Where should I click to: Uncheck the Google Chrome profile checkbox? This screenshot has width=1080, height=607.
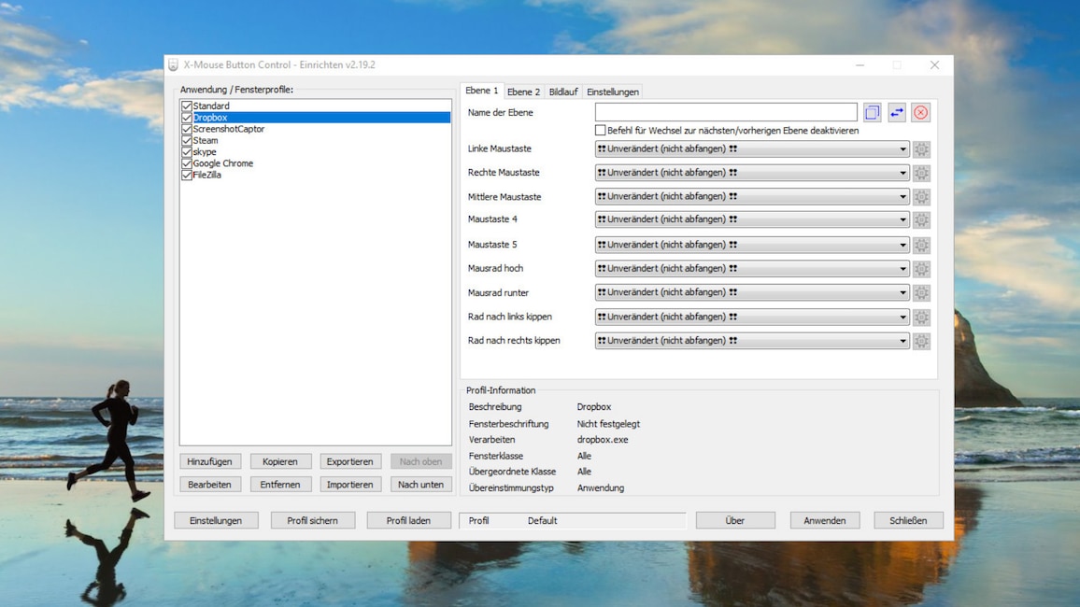[187, 163]
